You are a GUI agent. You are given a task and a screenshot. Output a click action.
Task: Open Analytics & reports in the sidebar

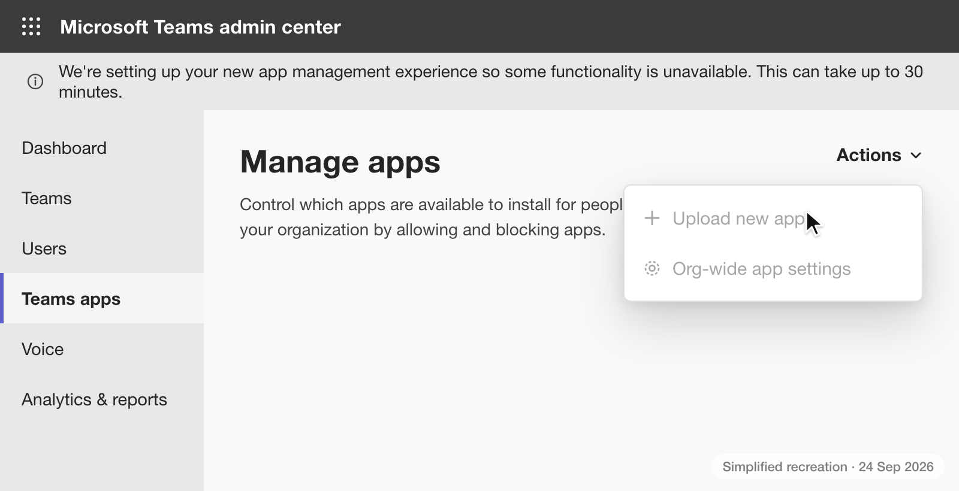[102, 399]
